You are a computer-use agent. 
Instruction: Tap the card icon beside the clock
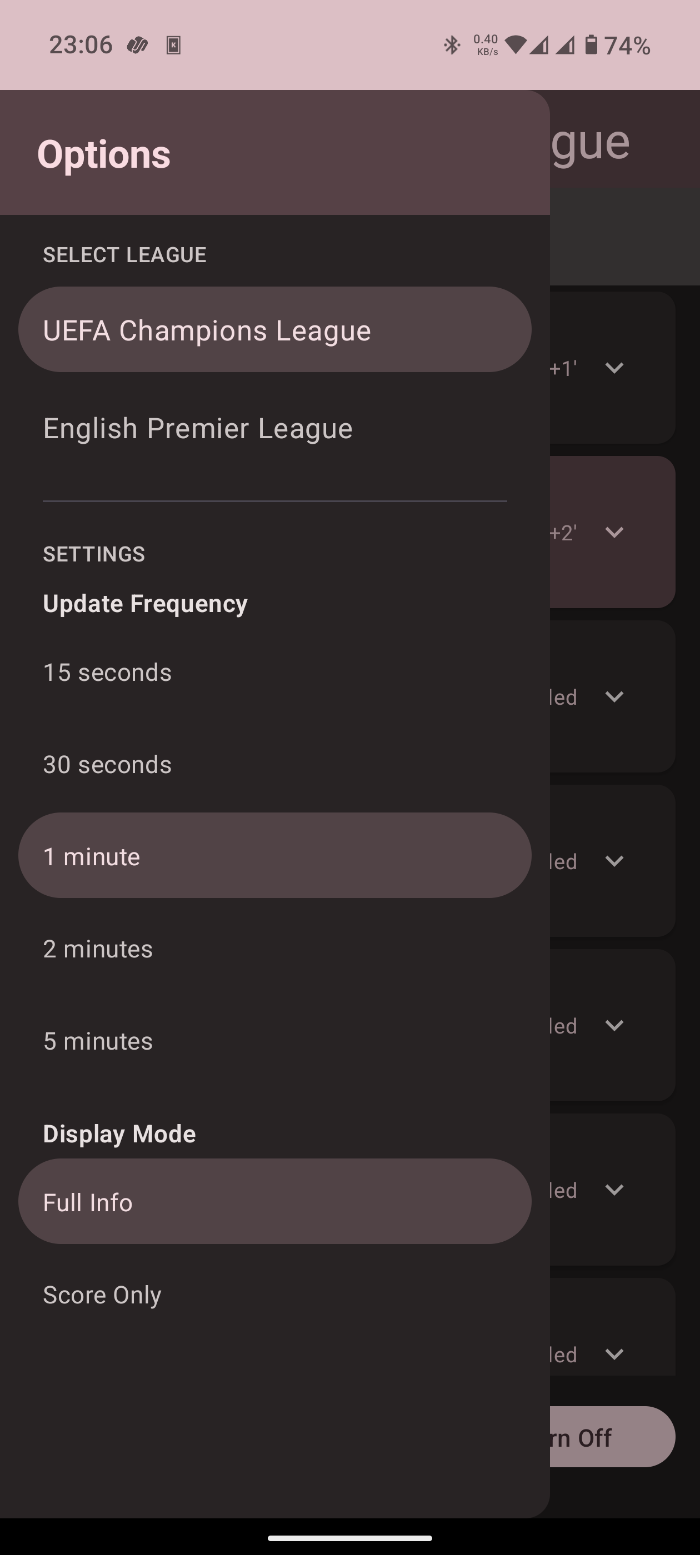[x=173, y=46]
